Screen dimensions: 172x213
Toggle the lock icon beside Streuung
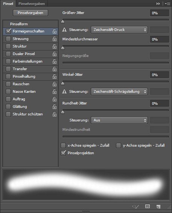click(x=55, y=39)
